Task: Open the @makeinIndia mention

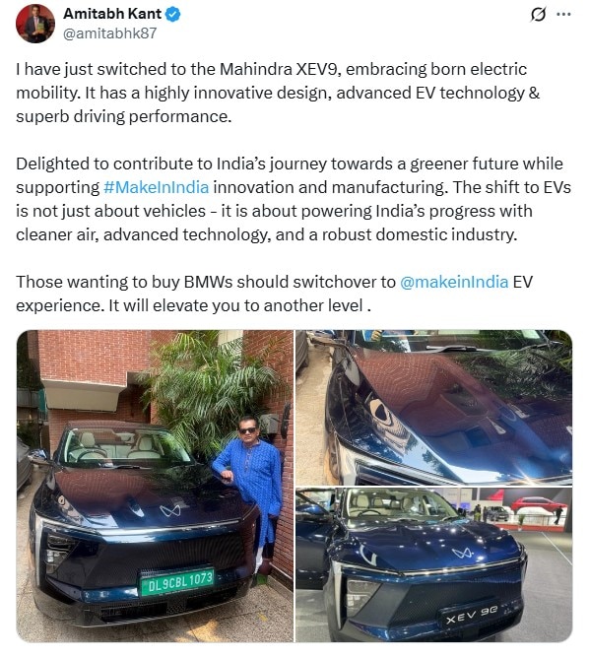Action: pos(454,282)
